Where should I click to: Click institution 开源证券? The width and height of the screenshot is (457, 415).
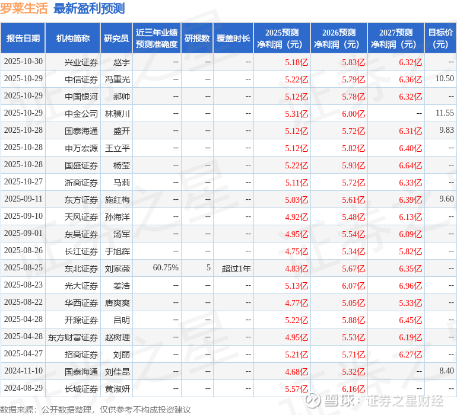tap(81, 320)
